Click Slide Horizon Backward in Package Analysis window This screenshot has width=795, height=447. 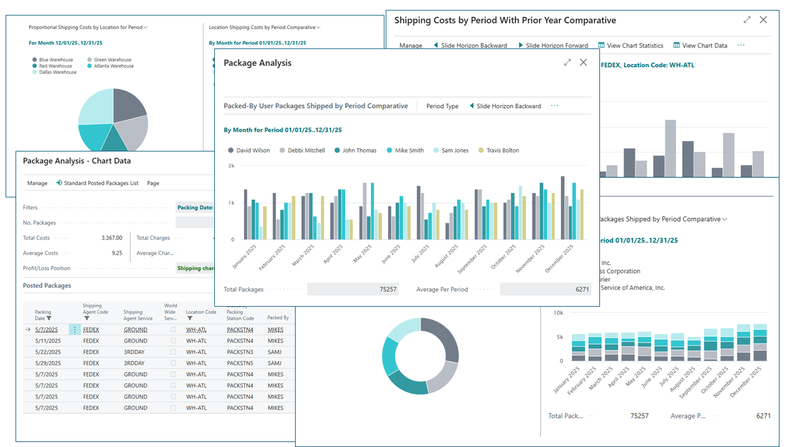tap(505, 106)
